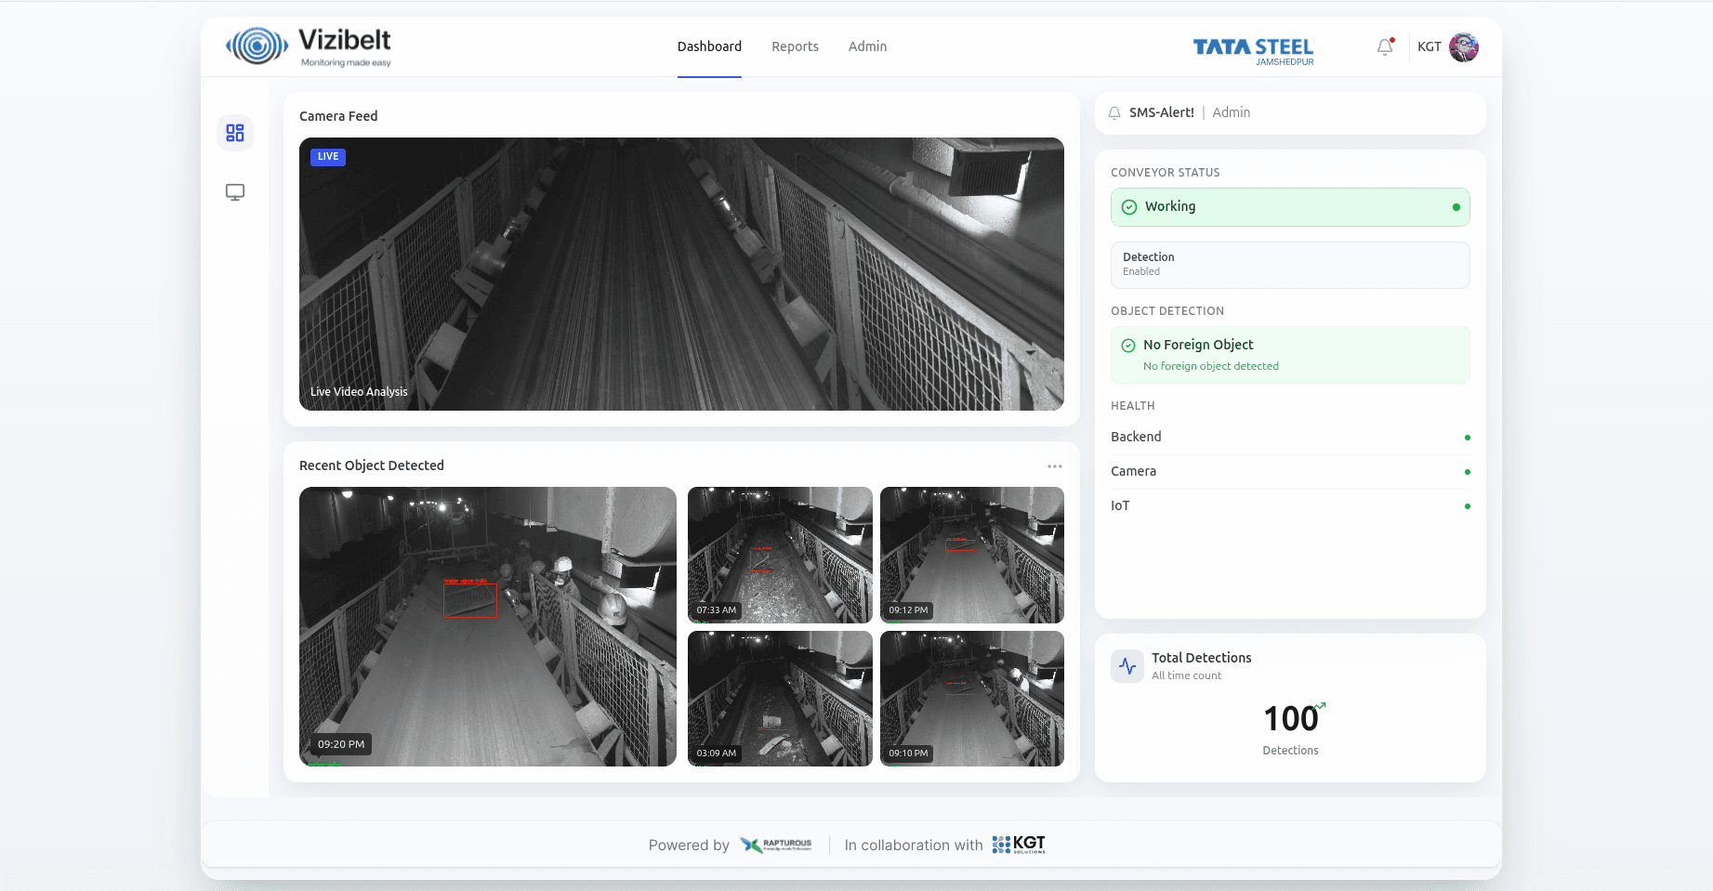Click the LIVE badge on camera feed
The image size is (1713, 891).
tap(328, 157)
